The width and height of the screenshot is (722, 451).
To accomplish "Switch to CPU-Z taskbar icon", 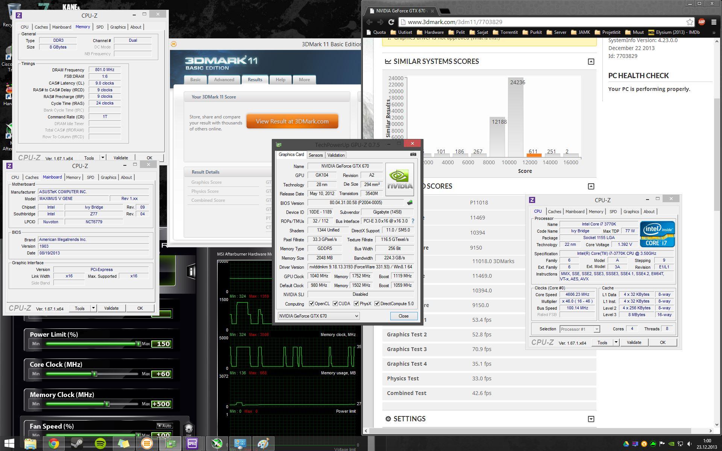I will click(x=192, y=443).
